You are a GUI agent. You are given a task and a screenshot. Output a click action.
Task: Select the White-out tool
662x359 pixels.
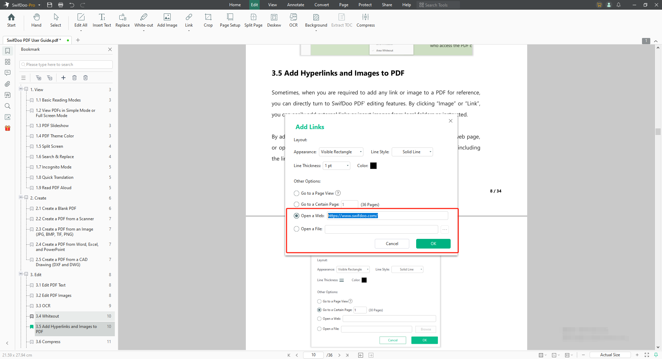[144, 21]
